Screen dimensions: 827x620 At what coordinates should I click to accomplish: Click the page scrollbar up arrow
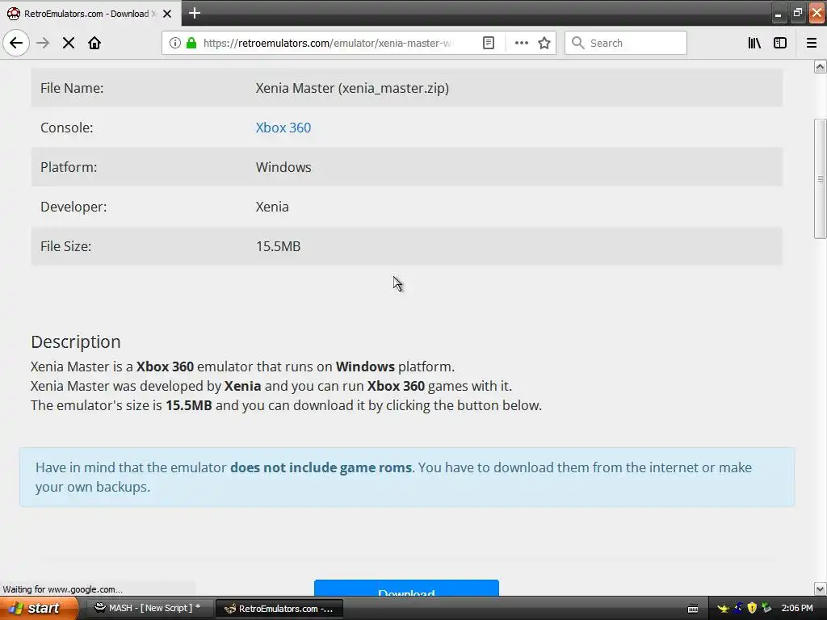coord(820,66)
